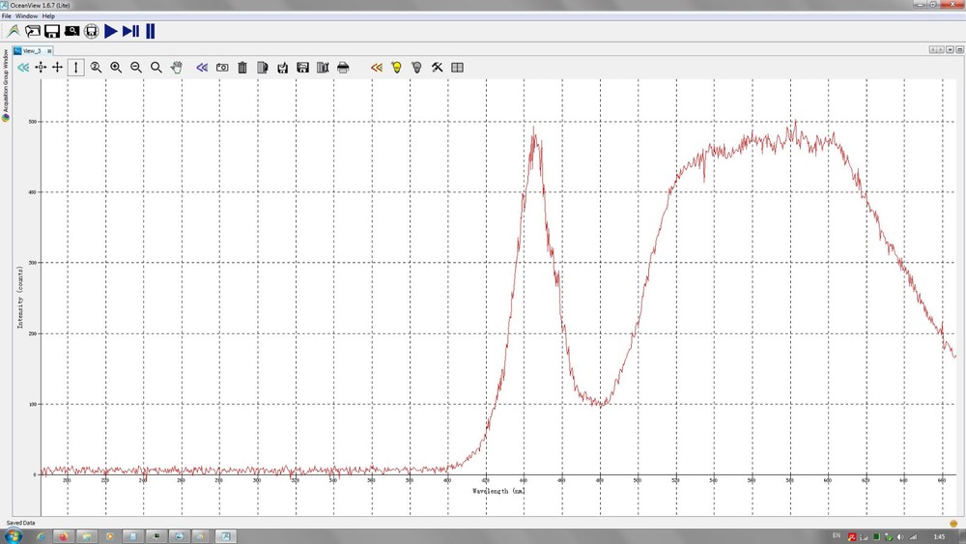Screen dimensions: 966x544
Task: Click the save floppy-disk icon in main toolbar
Action: (x=52, y=31)
